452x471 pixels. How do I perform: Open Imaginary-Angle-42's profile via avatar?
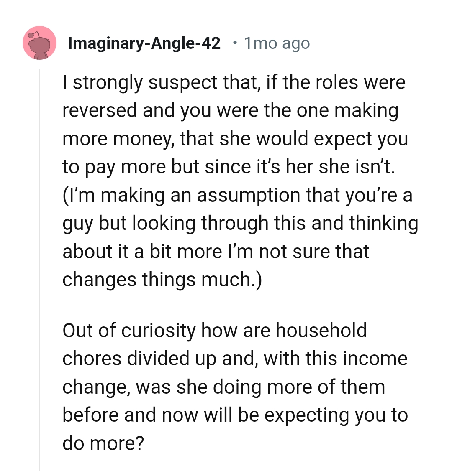pyautogui.click(x=39, y=43)
